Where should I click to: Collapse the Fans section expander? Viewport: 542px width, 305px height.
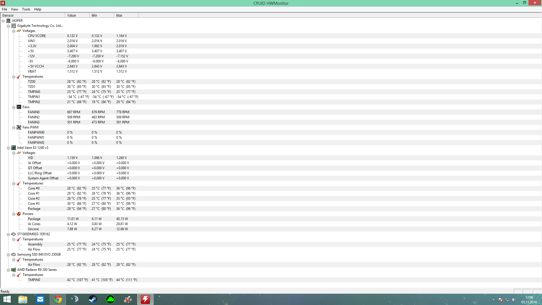click(x=14, y=107)
